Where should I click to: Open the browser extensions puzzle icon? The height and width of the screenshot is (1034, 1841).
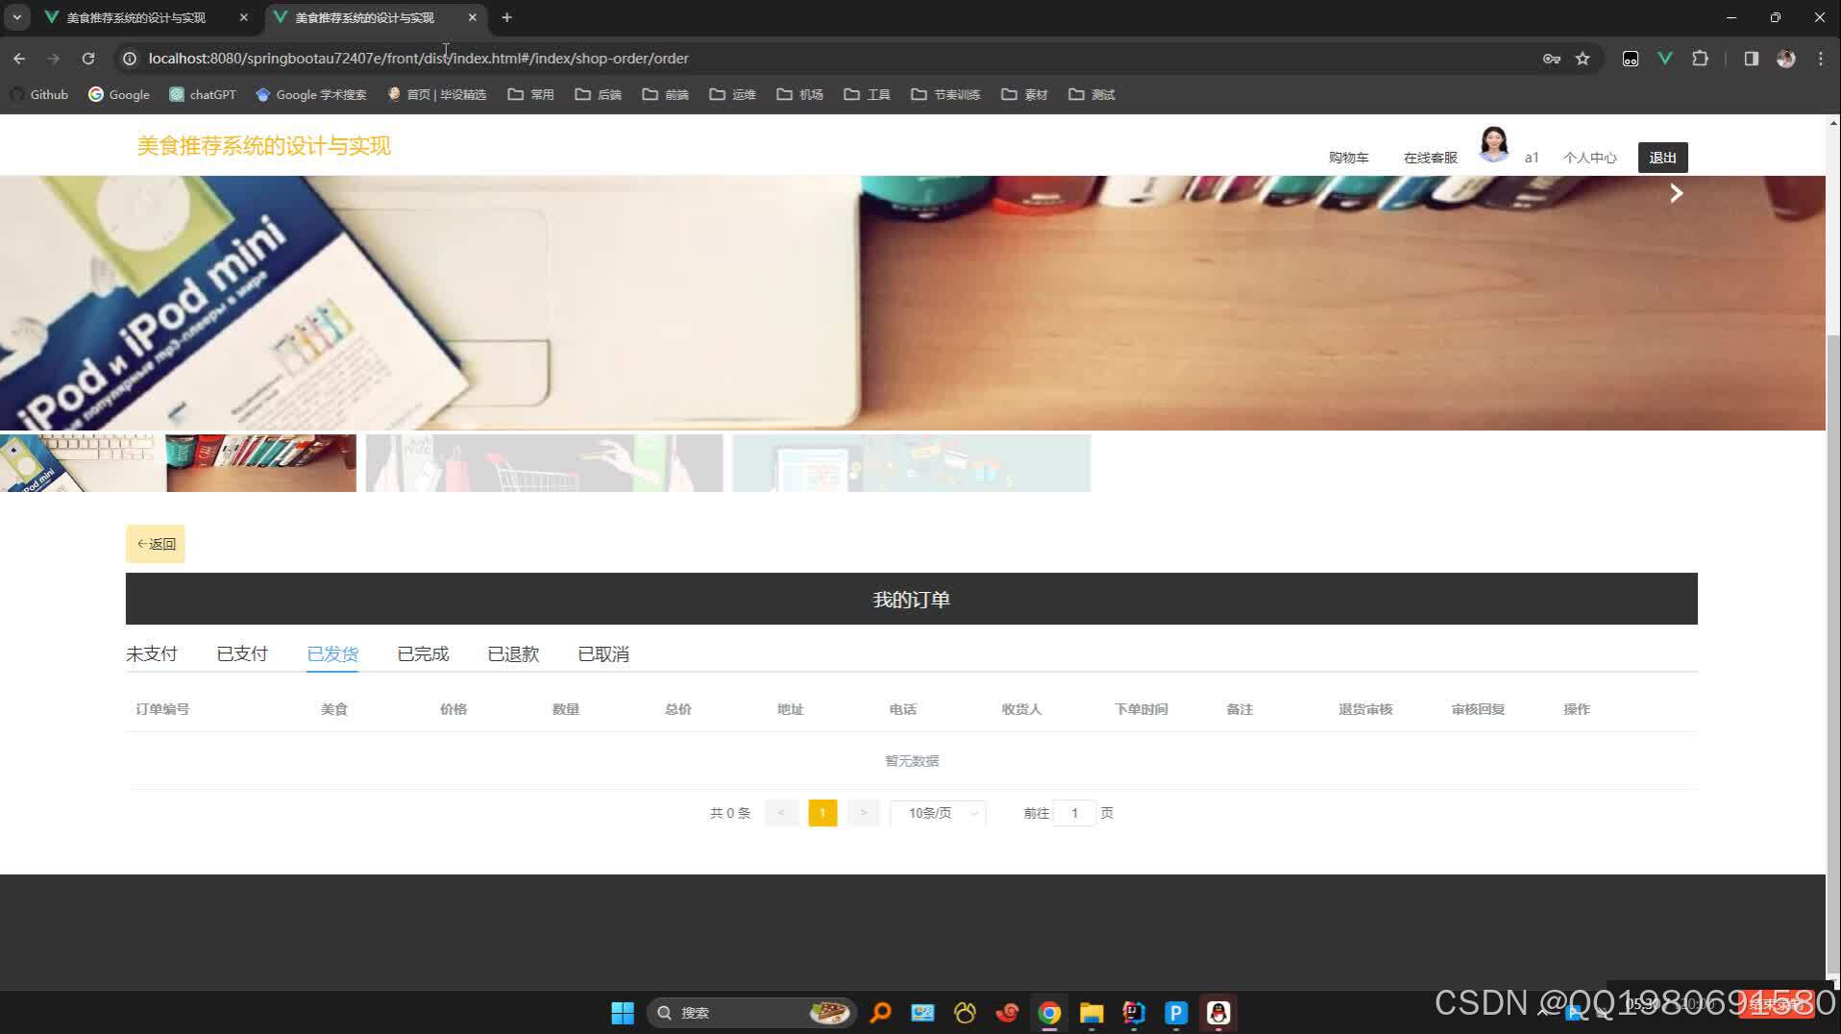(1700, 59)
